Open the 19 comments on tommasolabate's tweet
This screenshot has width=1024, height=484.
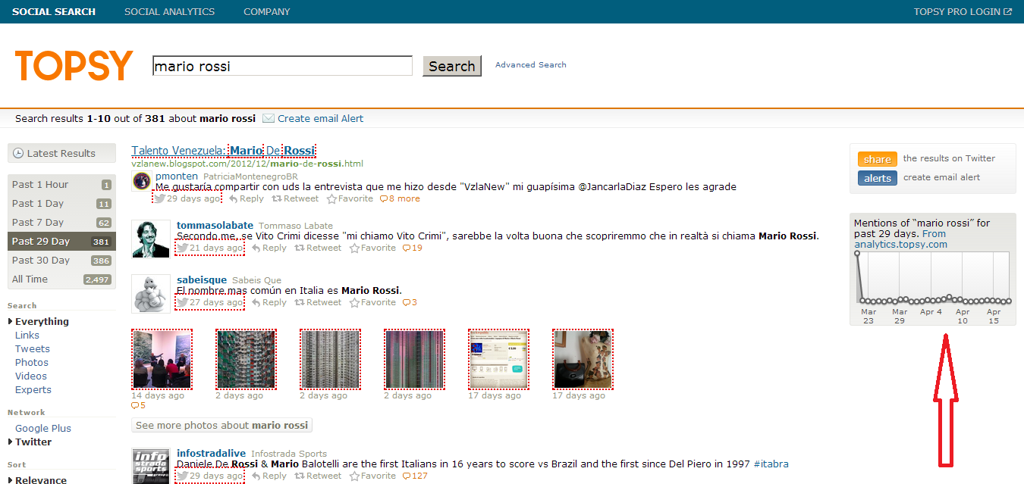[413, 248]
